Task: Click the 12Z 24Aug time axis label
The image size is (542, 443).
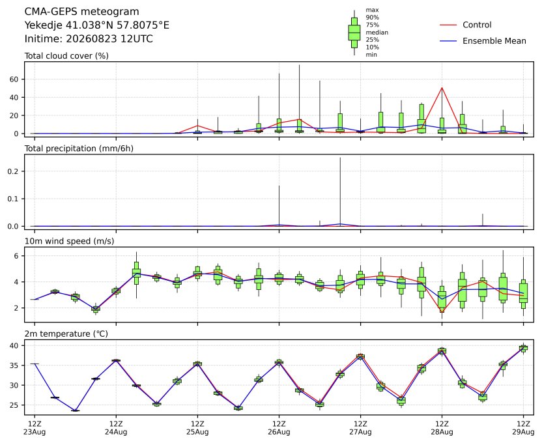Action: (116, 428)
